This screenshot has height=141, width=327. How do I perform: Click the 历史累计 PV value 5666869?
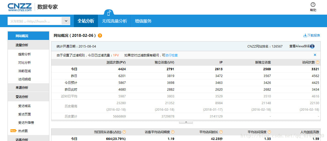point(119,116)
